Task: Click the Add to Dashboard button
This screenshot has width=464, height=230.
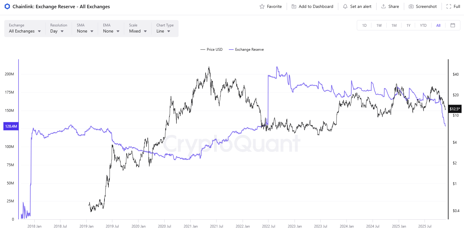Action: [x=312, y=6]
